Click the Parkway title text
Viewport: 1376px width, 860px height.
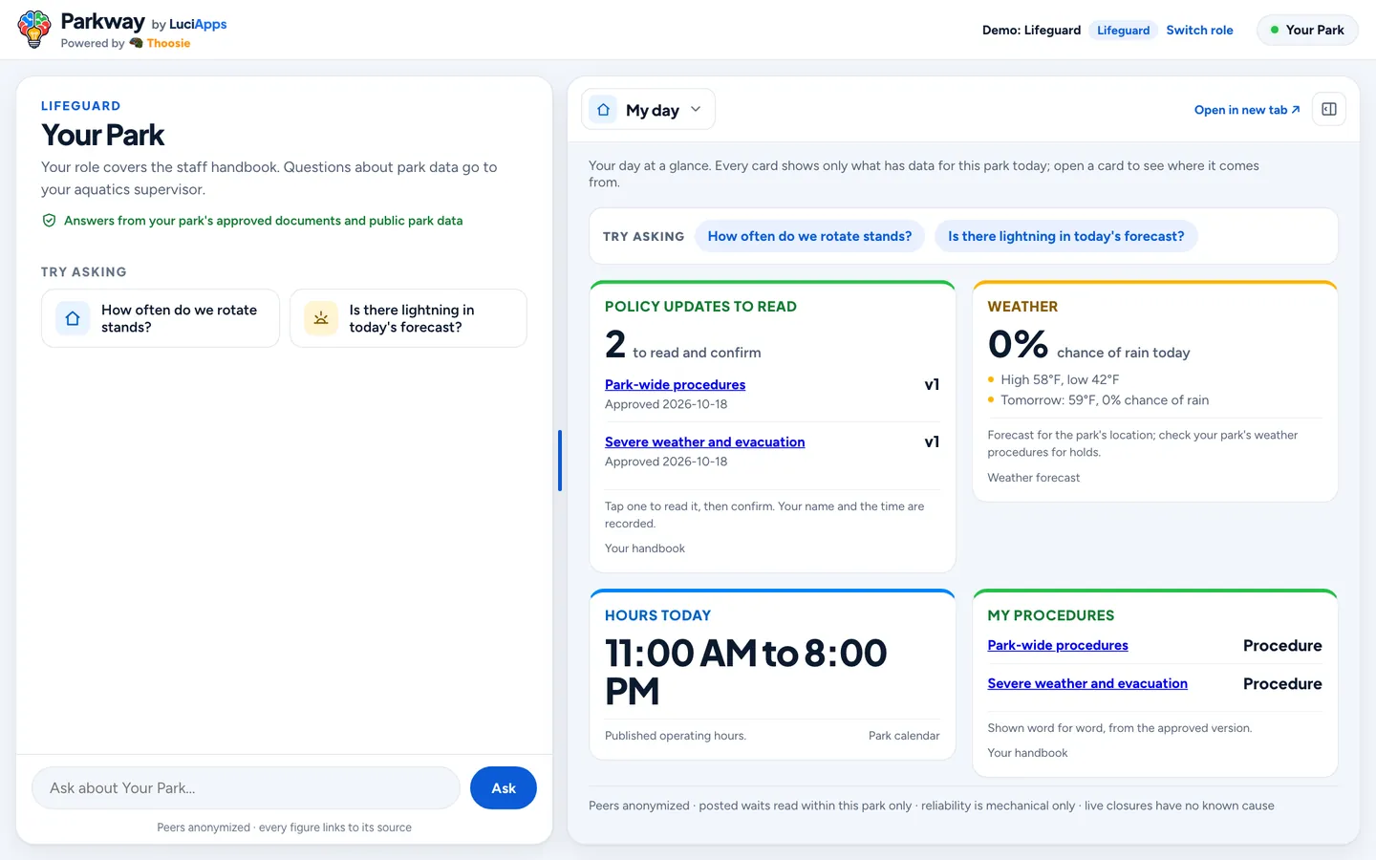click(x=102, y=21)
